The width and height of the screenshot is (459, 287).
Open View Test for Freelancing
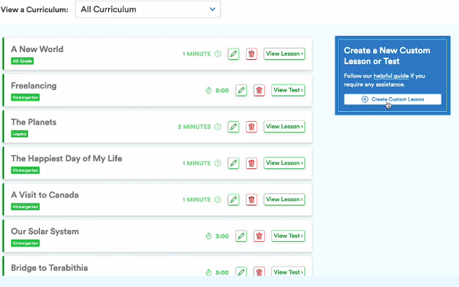(x=288, y=90)
